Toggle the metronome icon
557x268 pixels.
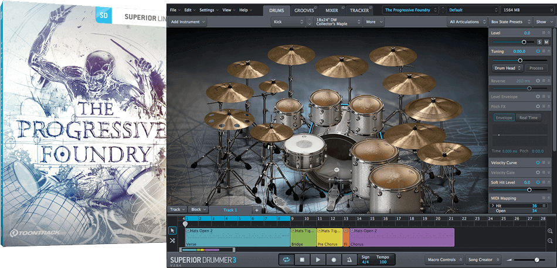tap(349, 259)
